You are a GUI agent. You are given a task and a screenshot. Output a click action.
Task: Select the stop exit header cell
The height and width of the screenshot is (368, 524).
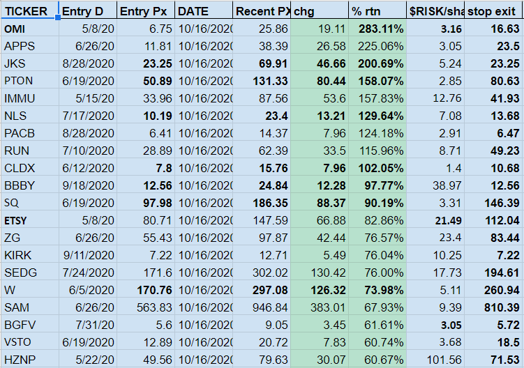[x=493, y=10]
